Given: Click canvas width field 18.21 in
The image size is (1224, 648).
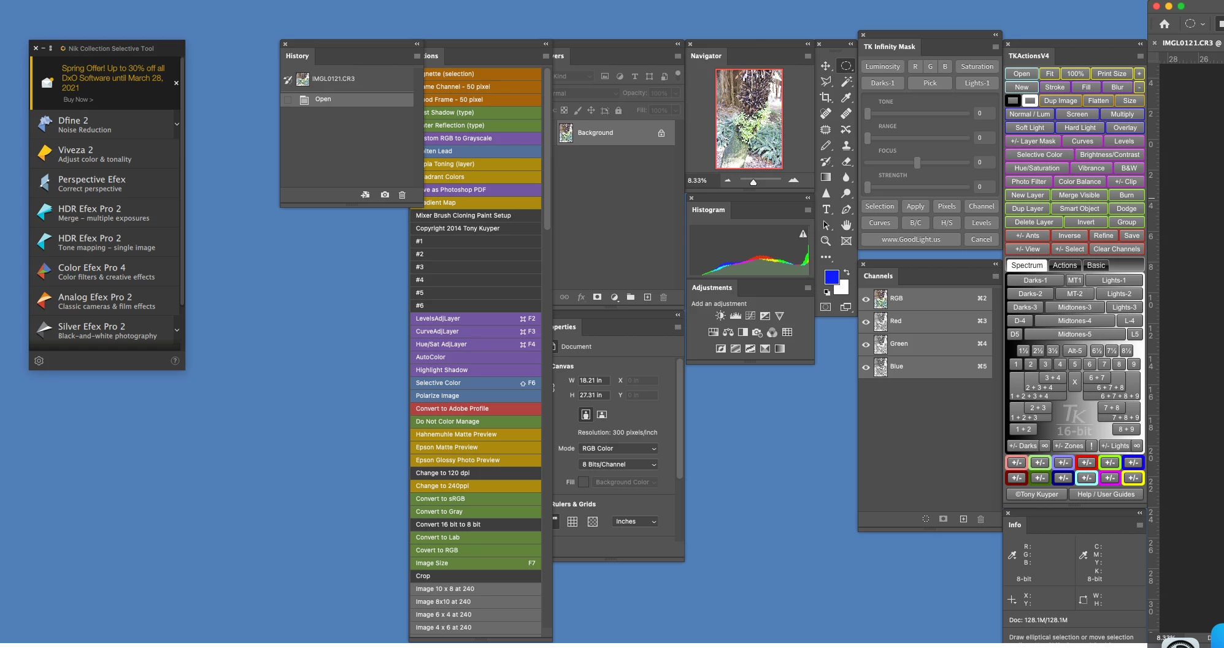Looking at the screenshot, I should coord(593,381).
